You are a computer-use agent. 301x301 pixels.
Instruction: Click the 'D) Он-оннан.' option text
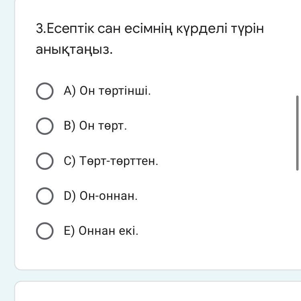point(100,196)
